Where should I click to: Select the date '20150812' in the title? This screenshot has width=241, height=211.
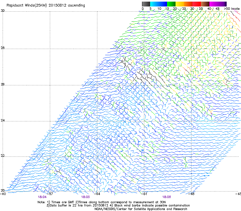click(58, 6)
